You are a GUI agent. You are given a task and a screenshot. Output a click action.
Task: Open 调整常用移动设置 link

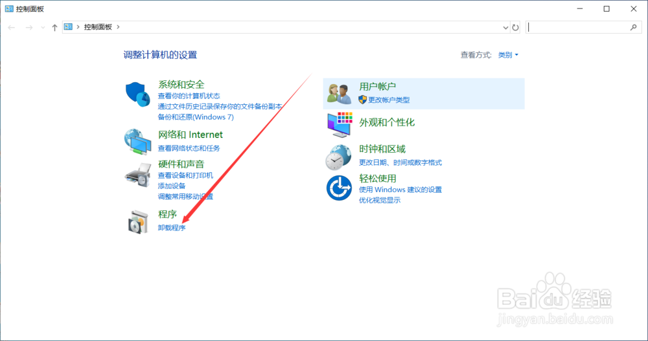coord(185,197)
